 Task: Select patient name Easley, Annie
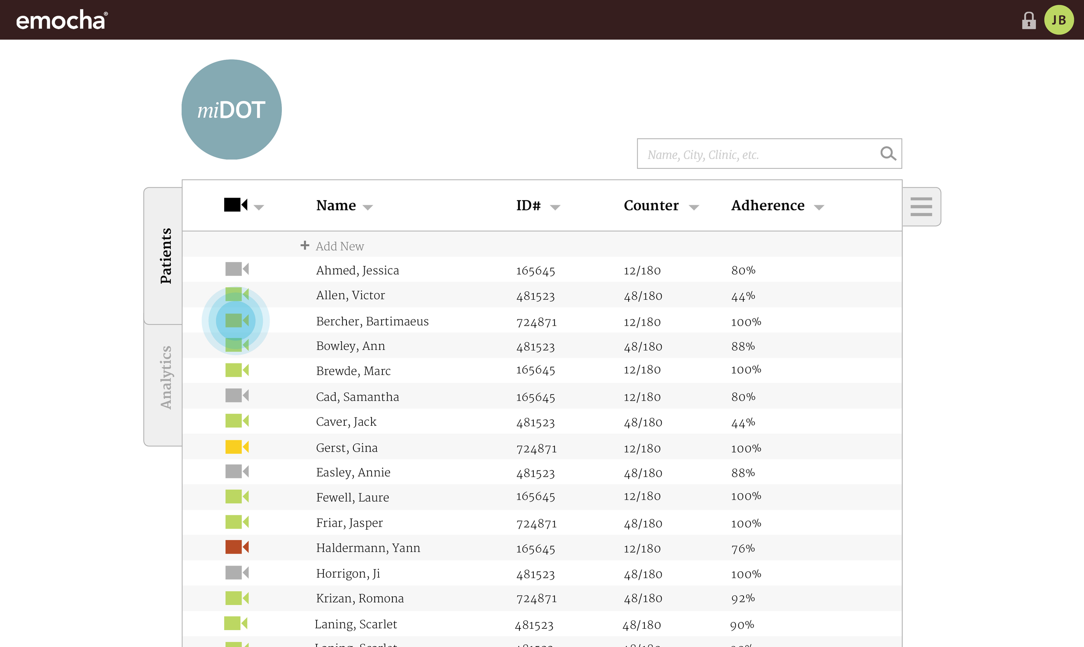tap(353, 472)
